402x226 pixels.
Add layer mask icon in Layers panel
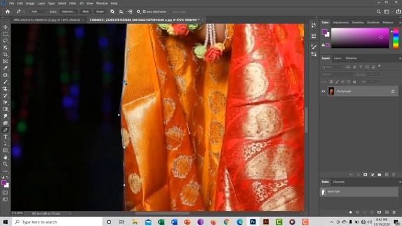[365, 175]
